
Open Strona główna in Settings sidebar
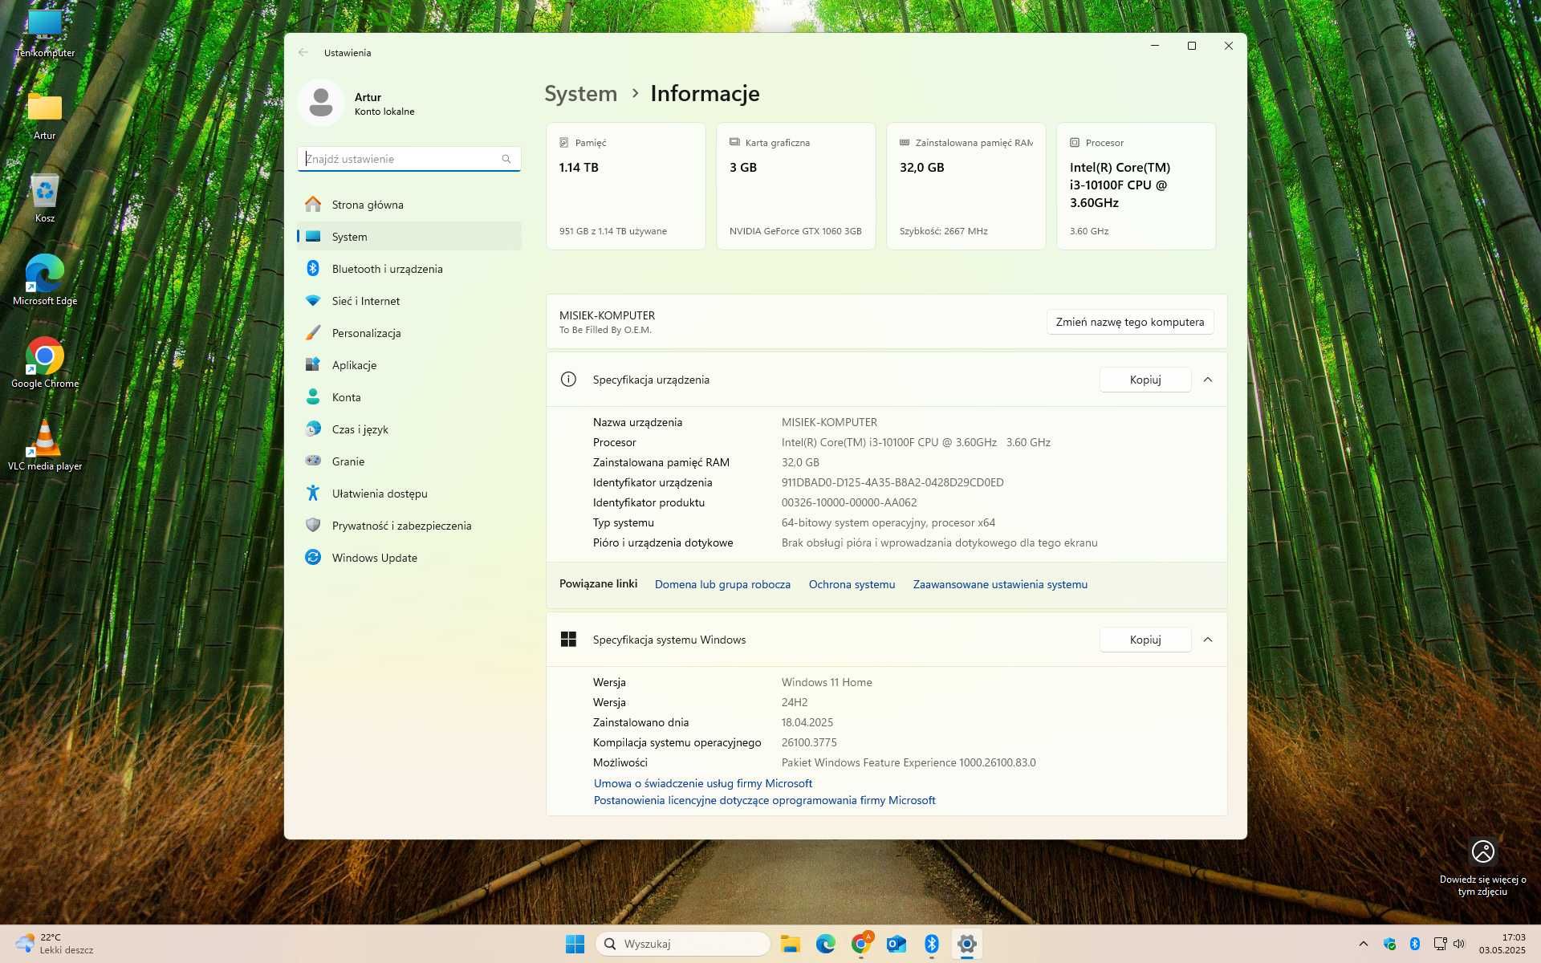click(x=409, y=205)
